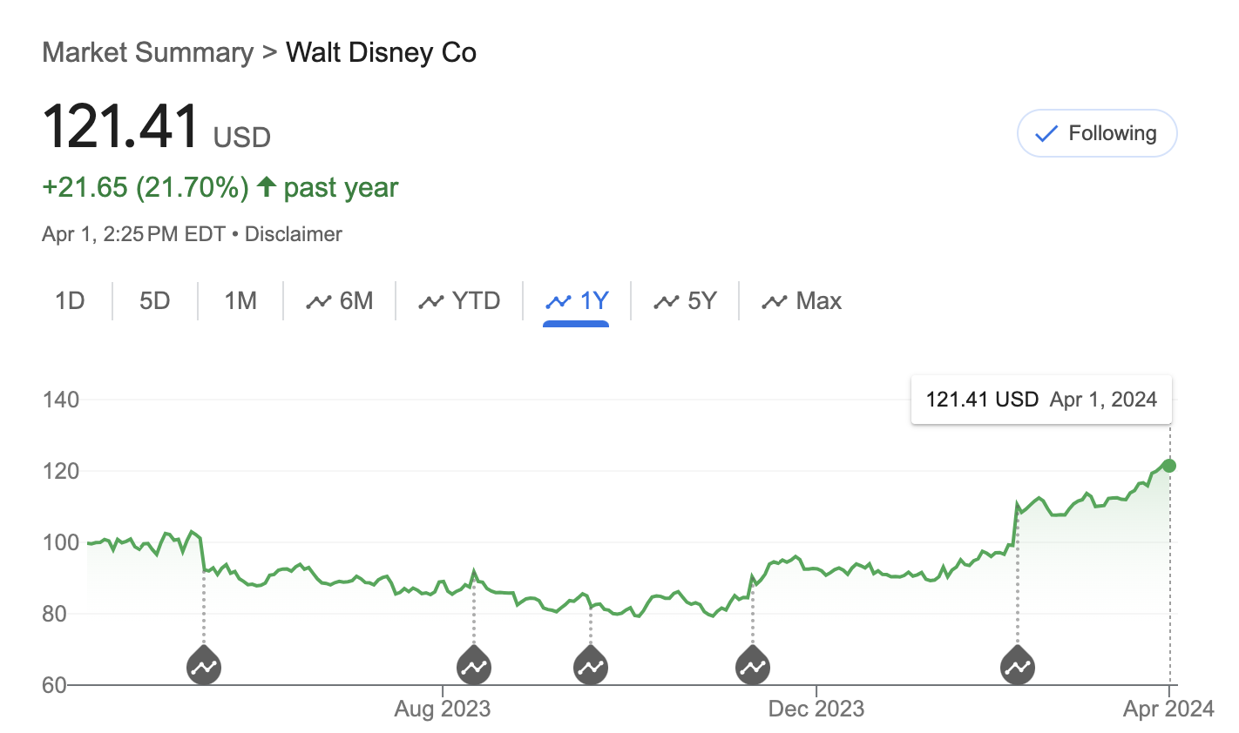Open the Market Summary breadcrumb link
This screenshot has height=733, width=1239.
pyautogui.click(x=147, y=52)
